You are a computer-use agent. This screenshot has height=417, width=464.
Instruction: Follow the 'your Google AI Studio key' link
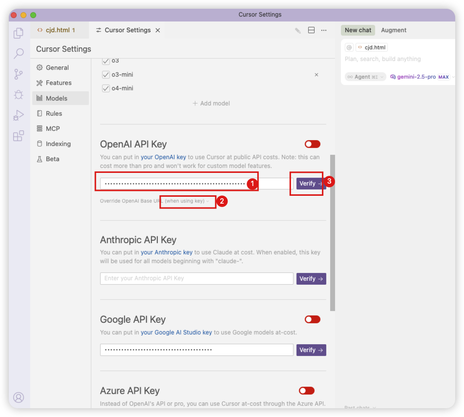point(176,333)
